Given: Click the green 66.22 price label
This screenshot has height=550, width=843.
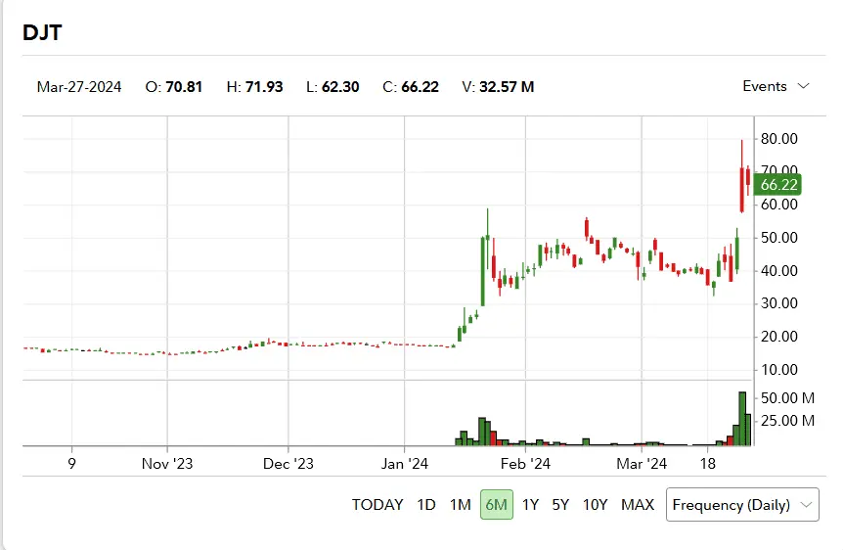Looking at the screenshot, I should coord(777,185).
